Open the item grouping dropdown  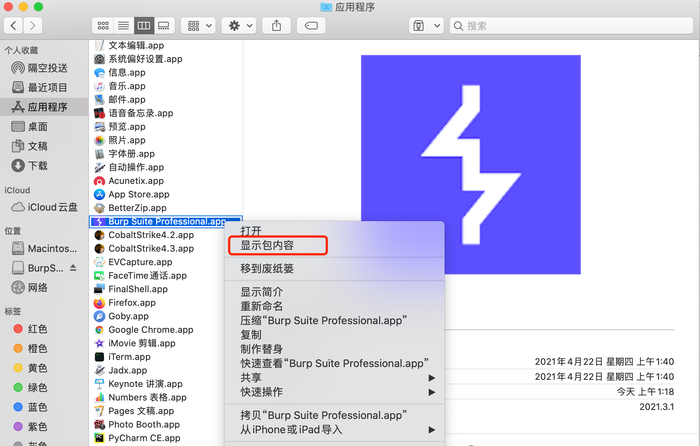pyautogui.click(x=198, y=26)
